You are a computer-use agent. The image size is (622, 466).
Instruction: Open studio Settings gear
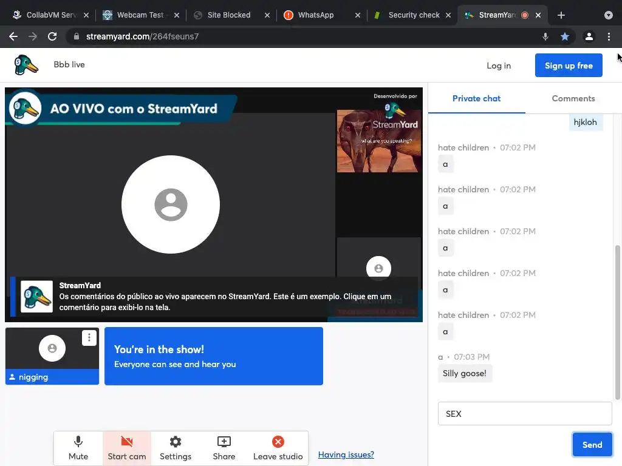176,448
